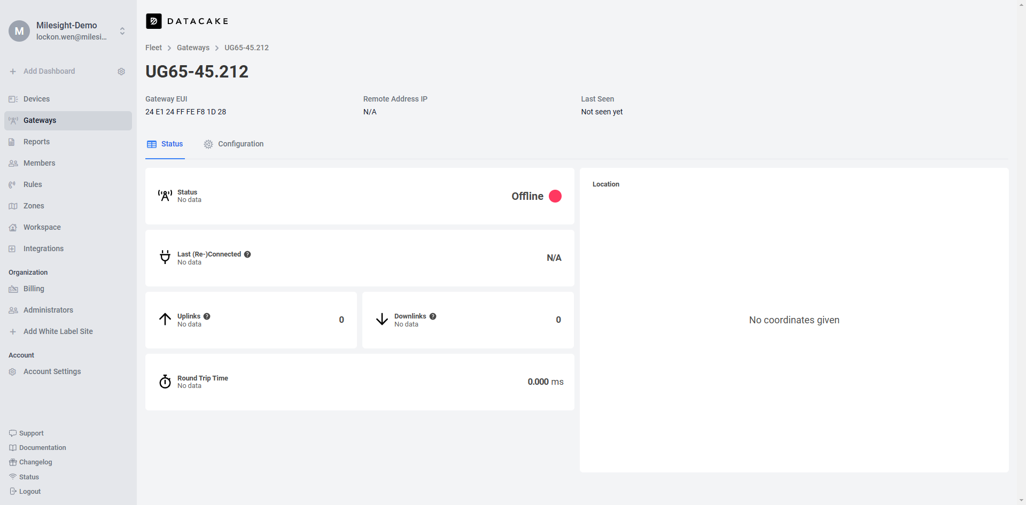Click Gateway EUI value 24 E1 24 FF FE F8 1D 28
The height and width of the screenshot is (505, 1026).
[185, 112]
